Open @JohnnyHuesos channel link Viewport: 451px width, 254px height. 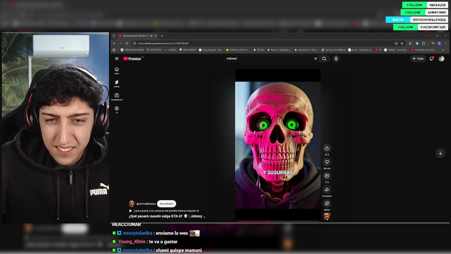(146, 204)
